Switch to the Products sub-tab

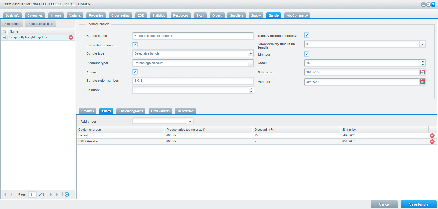[88, 111]
